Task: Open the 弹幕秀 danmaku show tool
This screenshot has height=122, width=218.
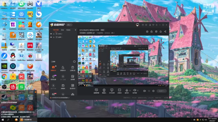Action: [x=63, y=86]
